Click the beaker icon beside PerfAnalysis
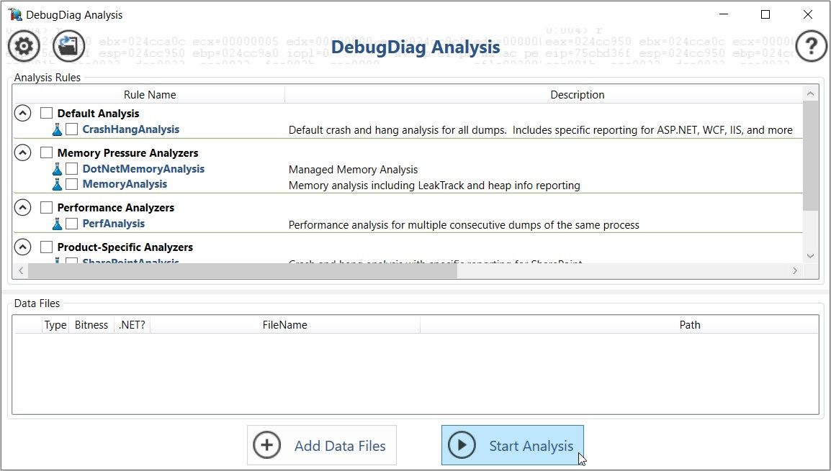The height and width of the screenshot is (471, 831). 57,224
